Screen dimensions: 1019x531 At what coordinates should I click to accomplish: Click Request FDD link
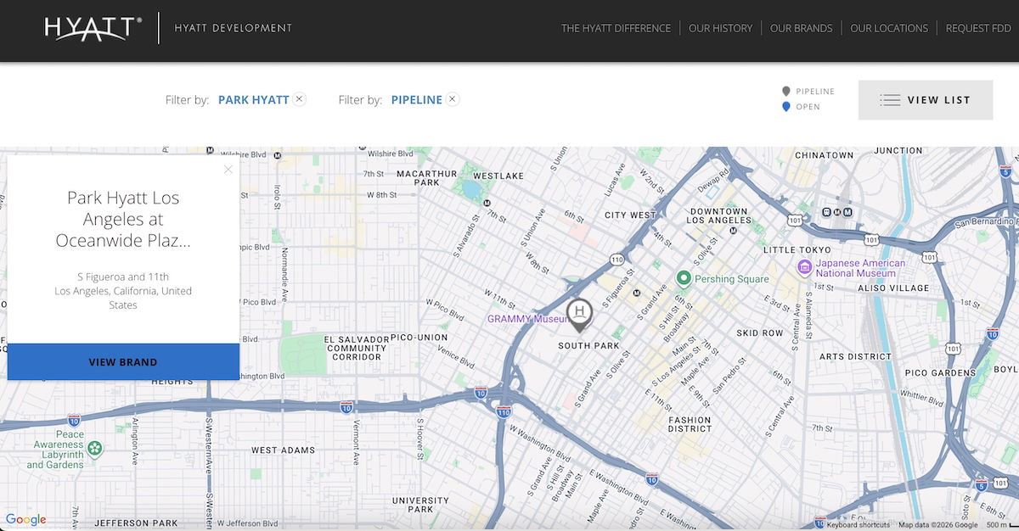point(979,28)
